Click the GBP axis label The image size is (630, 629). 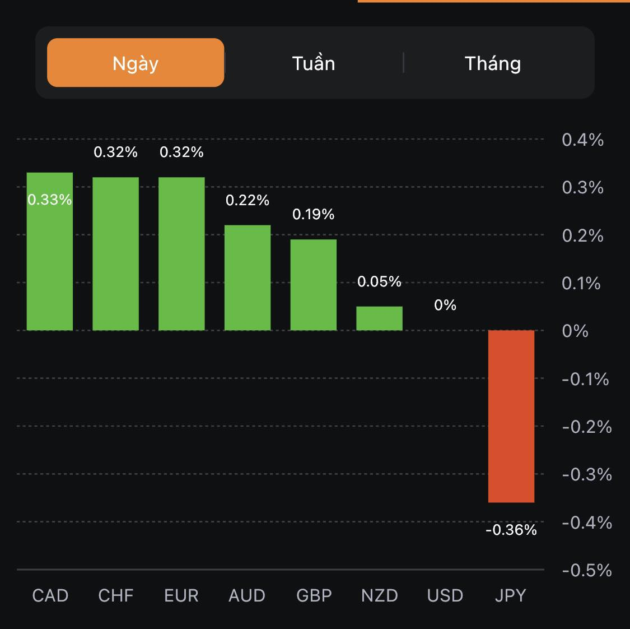(314, 595)
